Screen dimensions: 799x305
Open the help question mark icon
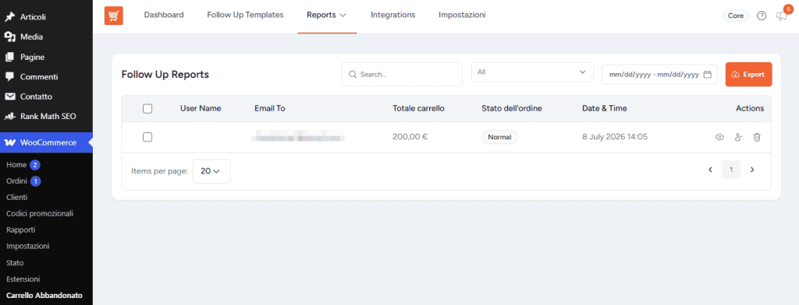[762, 16]
